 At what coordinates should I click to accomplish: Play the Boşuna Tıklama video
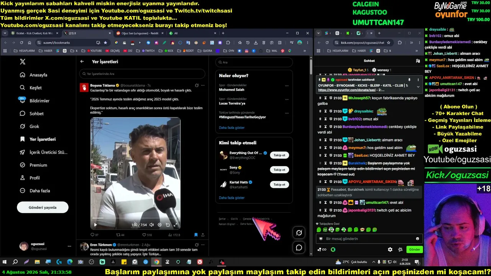click(95, 225)
